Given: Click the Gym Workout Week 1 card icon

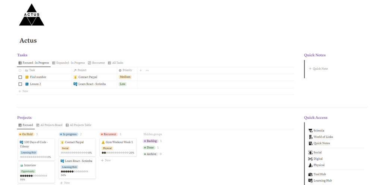Looking at the screenshot, I should pos(103,142).
